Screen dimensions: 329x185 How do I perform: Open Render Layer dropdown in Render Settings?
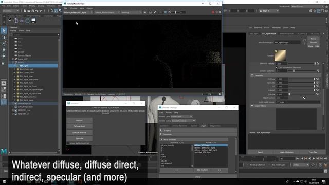click(x=181, y=116)
